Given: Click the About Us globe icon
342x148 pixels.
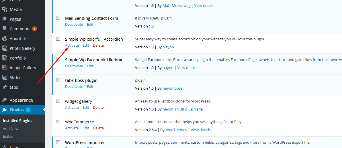Looking at the screenshot, I should coord(5,39).
